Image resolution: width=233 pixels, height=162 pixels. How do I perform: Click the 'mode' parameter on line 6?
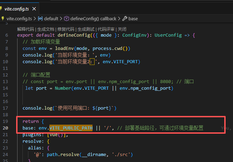tap(106, 35)
